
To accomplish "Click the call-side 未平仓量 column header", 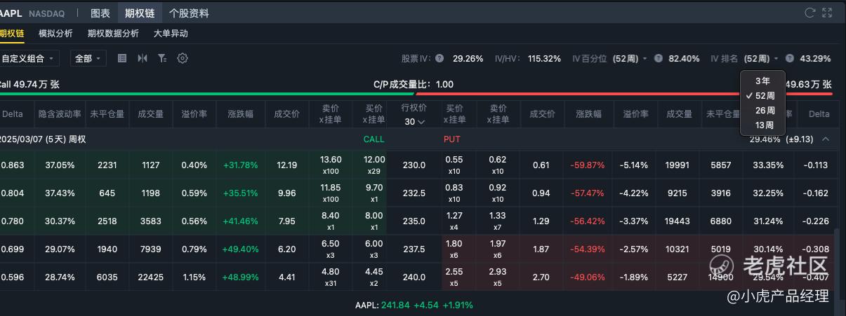I will click(107, 114).
